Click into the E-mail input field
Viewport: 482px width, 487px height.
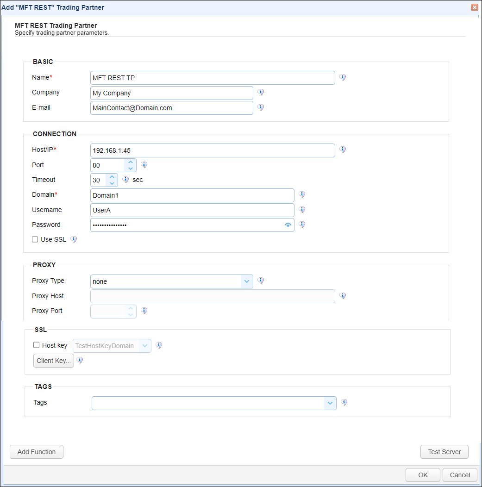click(x=172, y=108)
